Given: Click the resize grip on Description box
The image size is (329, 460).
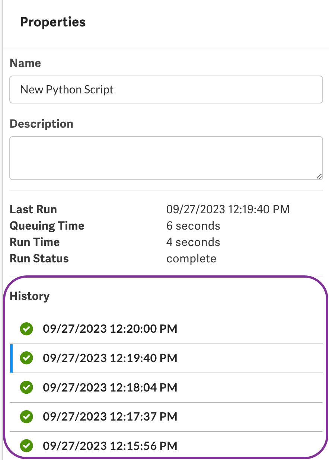Looking at the screenshot, I should pyautogui.click(x=319, y=176).
